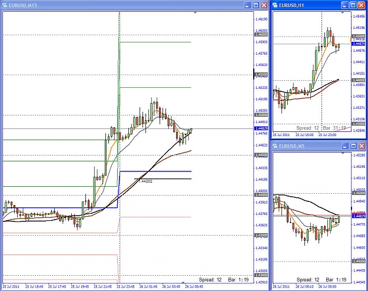Click chart shift triangle atop H1 chart
Viewport: 368px width, 291px height.
tap(343, 12)
